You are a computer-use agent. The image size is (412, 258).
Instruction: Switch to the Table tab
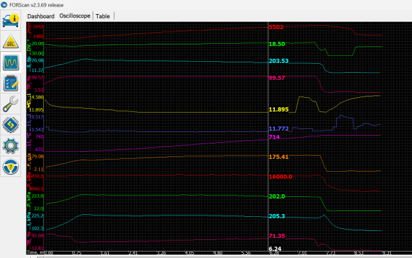(x=102, y=15)
